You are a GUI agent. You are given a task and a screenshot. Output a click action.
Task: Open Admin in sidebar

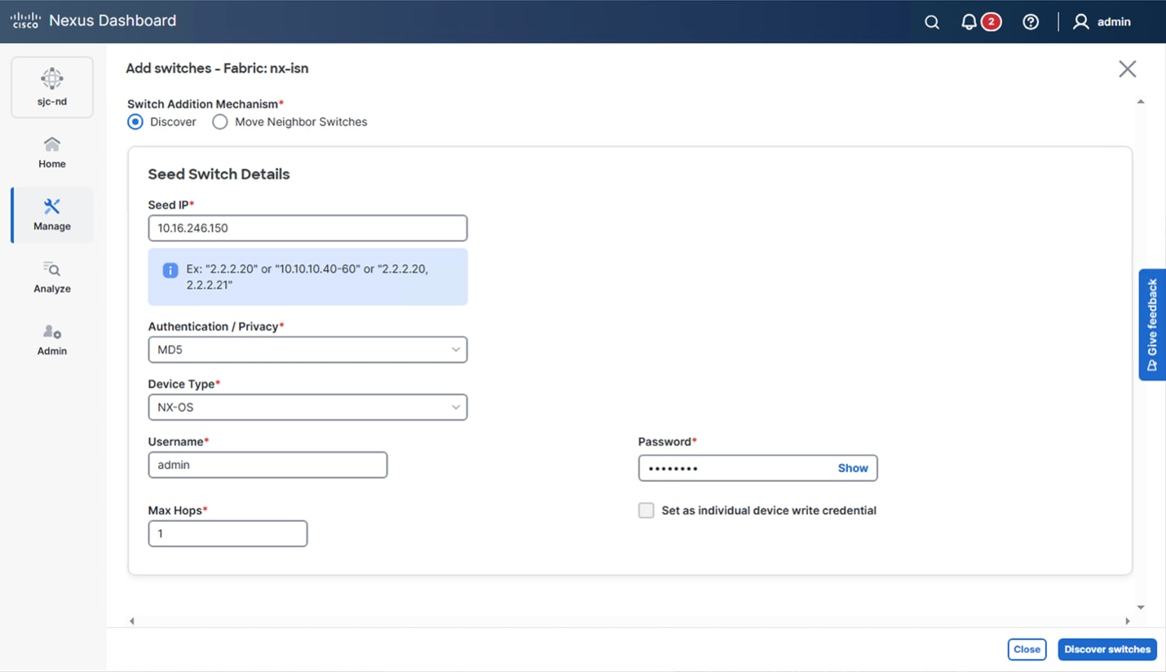[x=52, y=340]
